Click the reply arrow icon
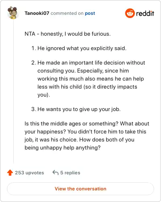The image size is (161, 202). coord(56,172)
